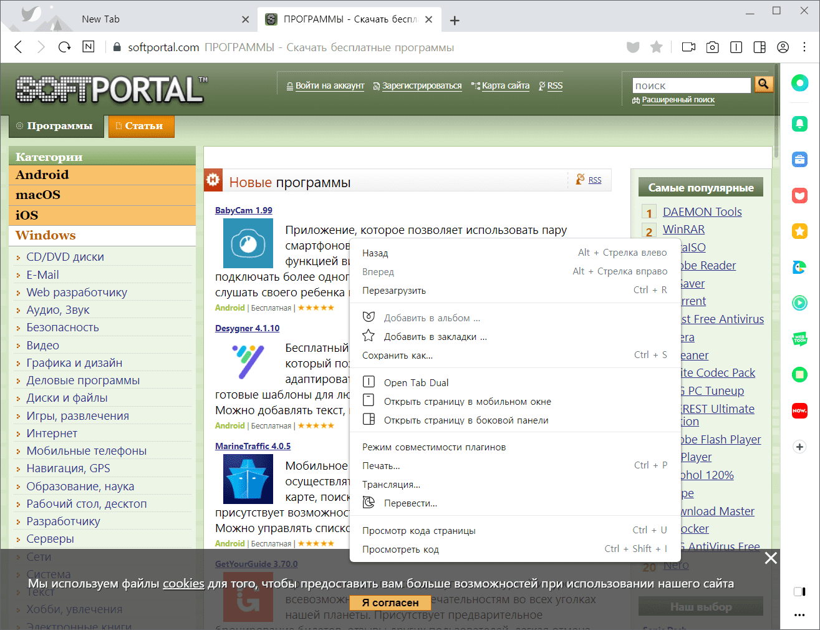
Task: Add a sidebar app with plus icon
Action: [x=799, y=447]
